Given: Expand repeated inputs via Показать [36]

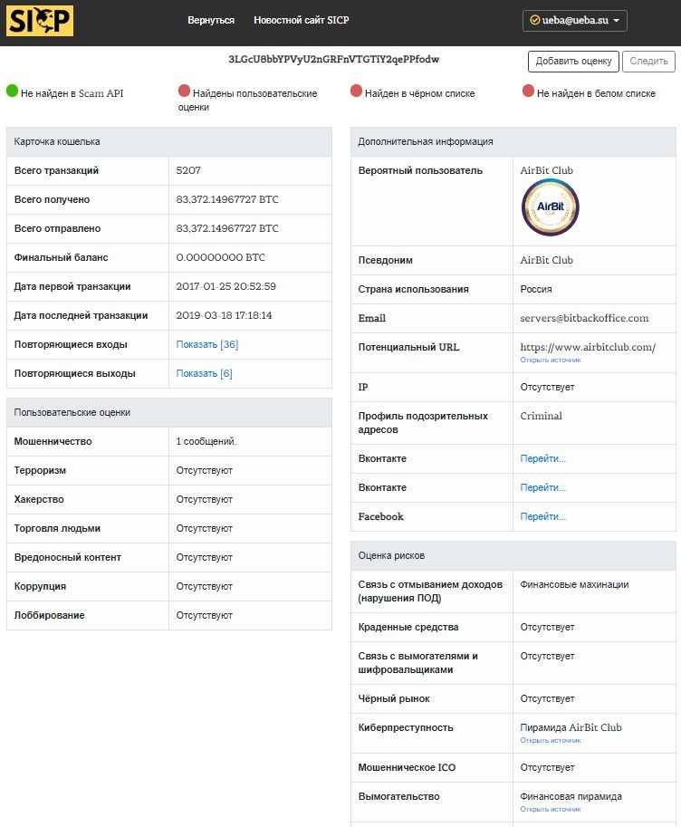Looking at the screenshot, I should pos(206,345).
